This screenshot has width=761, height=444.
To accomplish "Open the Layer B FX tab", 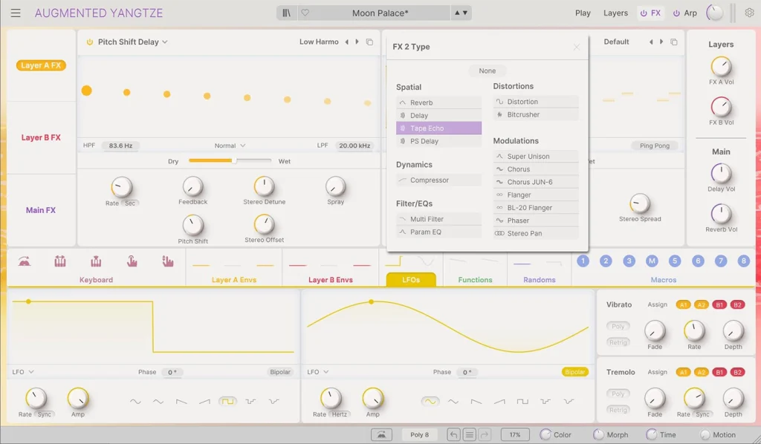I will 41,137.
